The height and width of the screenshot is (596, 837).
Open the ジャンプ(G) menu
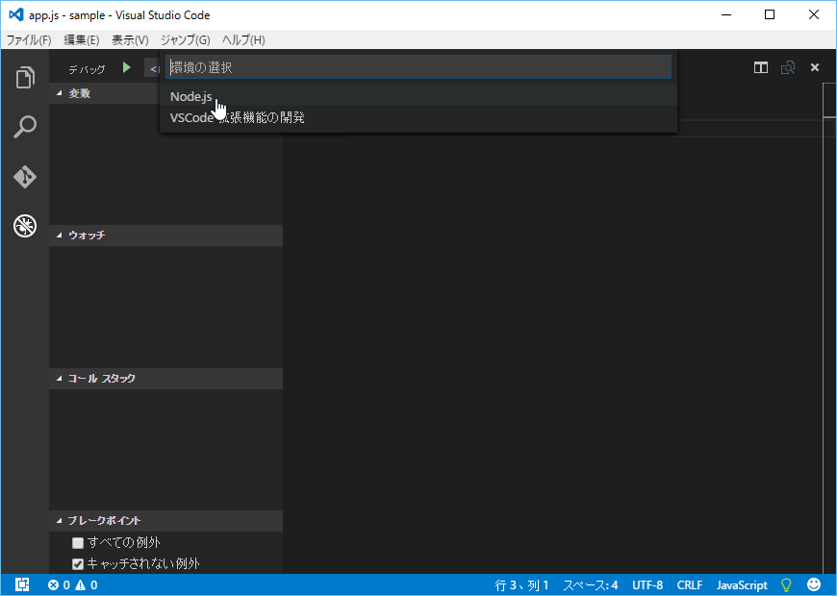click(x=185, y=39)
